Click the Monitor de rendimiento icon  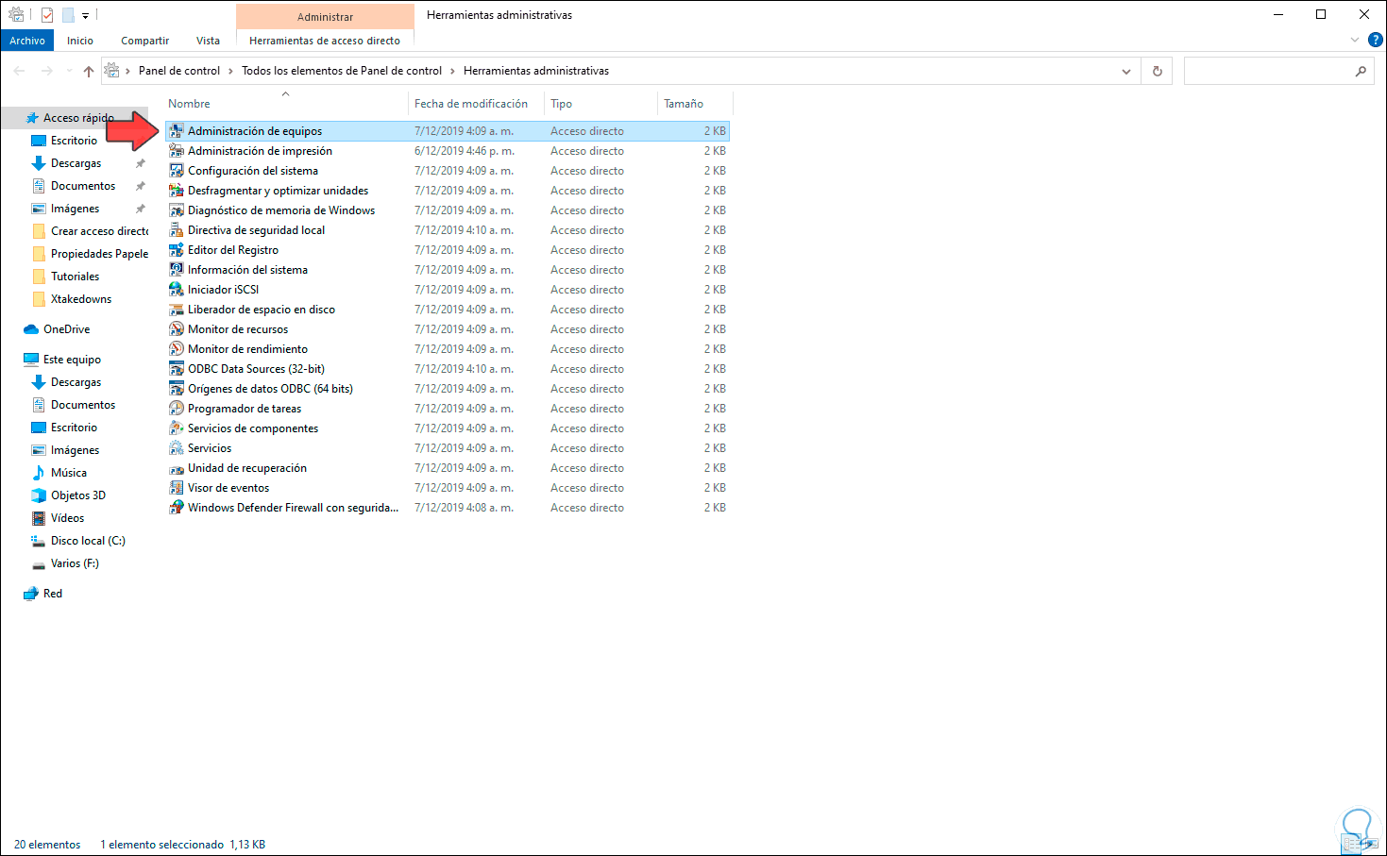point(177,349)
